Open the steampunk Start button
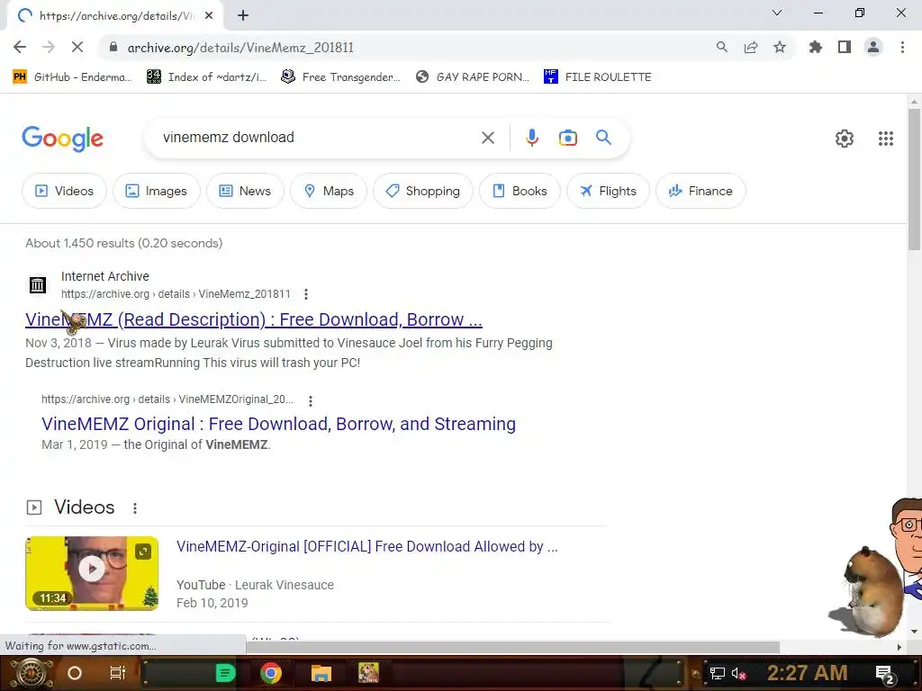The image size is (922, 691). click(31, 673)
